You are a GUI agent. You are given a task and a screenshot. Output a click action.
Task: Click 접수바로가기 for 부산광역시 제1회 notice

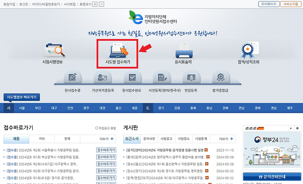coord(106,157)
